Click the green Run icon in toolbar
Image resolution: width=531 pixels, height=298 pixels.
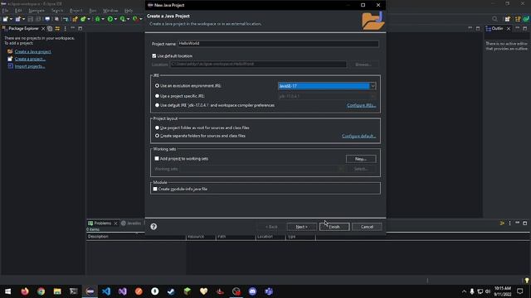tap(110, 19)
